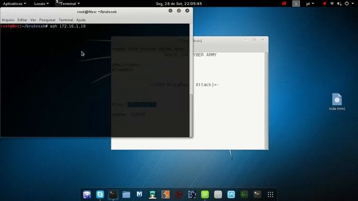Open the system monitor graph icon in dock
Image resolution: width=358 pixels, height=201 pixels.
[244, 194]
